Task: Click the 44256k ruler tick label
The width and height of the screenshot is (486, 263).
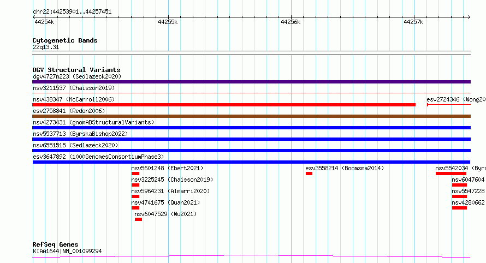Action: [x=291, y=22]
